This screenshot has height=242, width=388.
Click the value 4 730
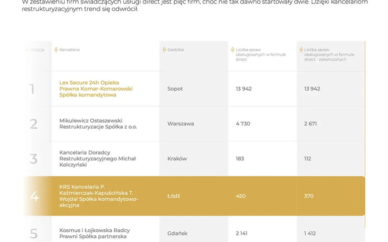point(243,124)
